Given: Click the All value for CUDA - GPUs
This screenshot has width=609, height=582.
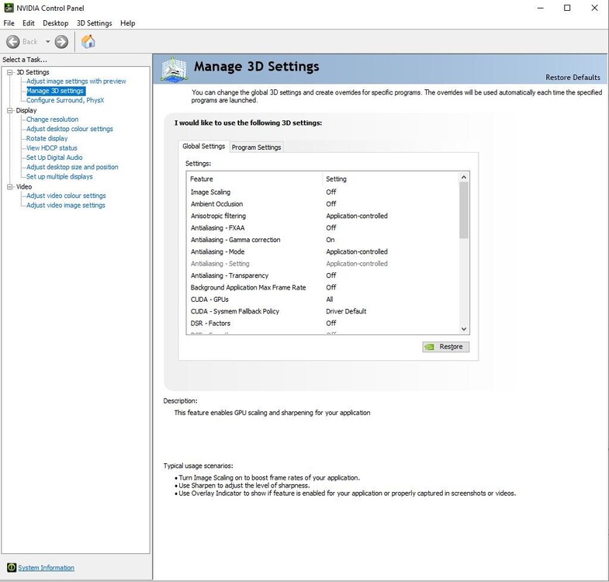Looking at the screenshot, I should pos(330,300).
